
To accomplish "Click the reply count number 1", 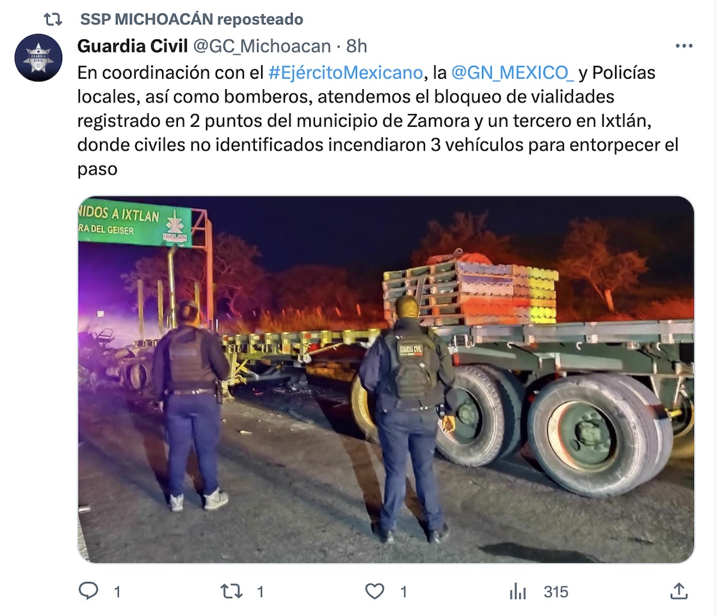I will (x=117, y=592).
